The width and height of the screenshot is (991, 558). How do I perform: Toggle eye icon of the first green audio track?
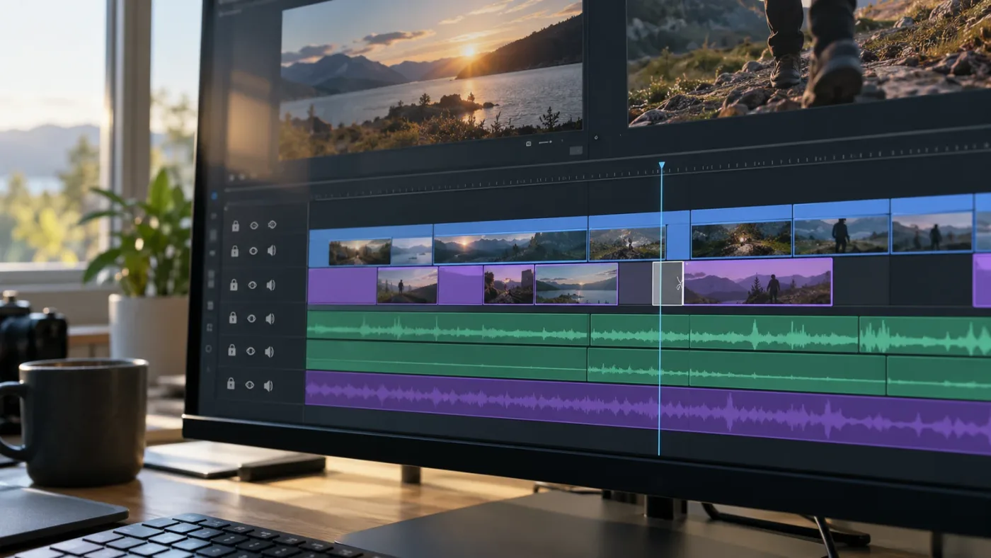[251, 319]
